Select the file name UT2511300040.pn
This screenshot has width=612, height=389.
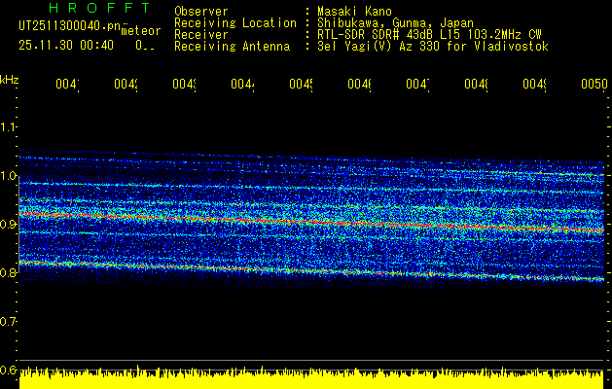pos(70,25)
